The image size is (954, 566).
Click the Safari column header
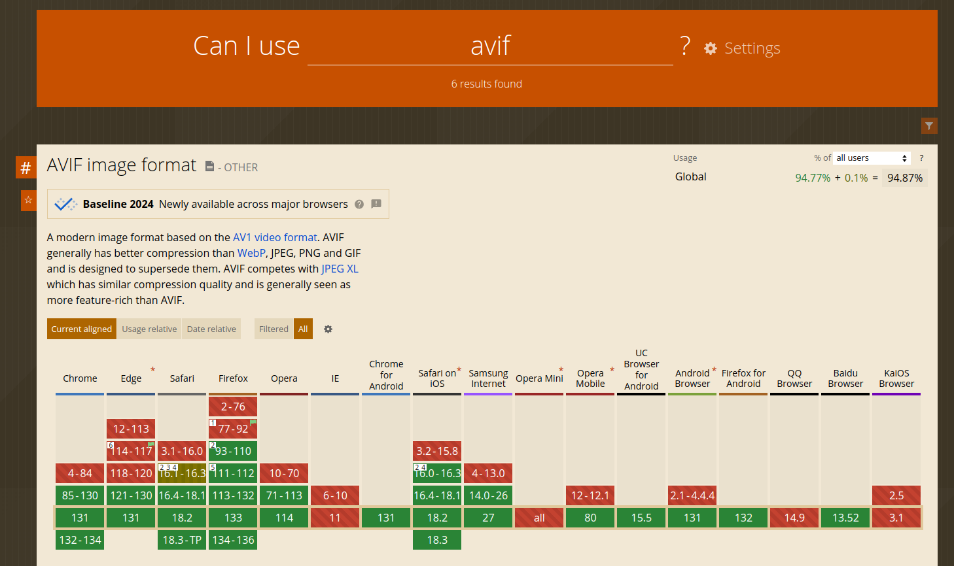(182, 378)
